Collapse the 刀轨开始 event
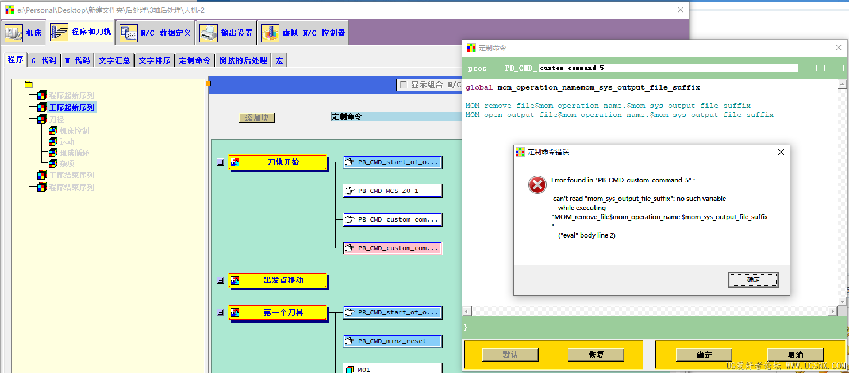Screen dimensions: 849x373 [220, 162]
